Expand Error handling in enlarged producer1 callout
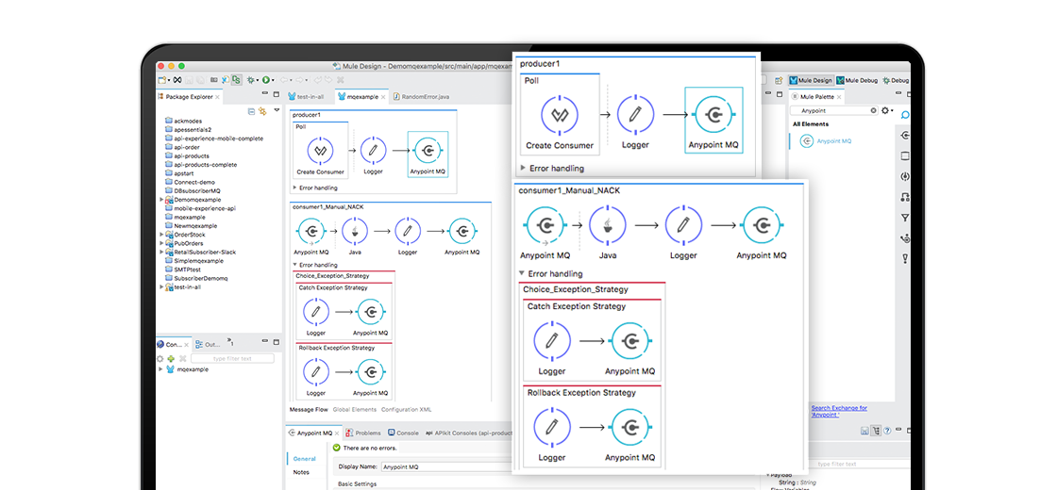This screenshot has width=1057, height=490. [x=524, y=169]
